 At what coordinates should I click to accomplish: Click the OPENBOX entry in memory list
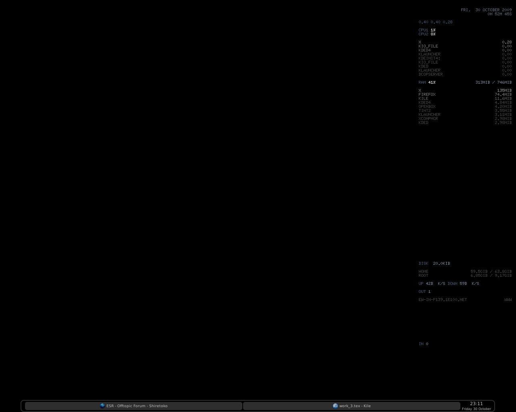(427, 107)
